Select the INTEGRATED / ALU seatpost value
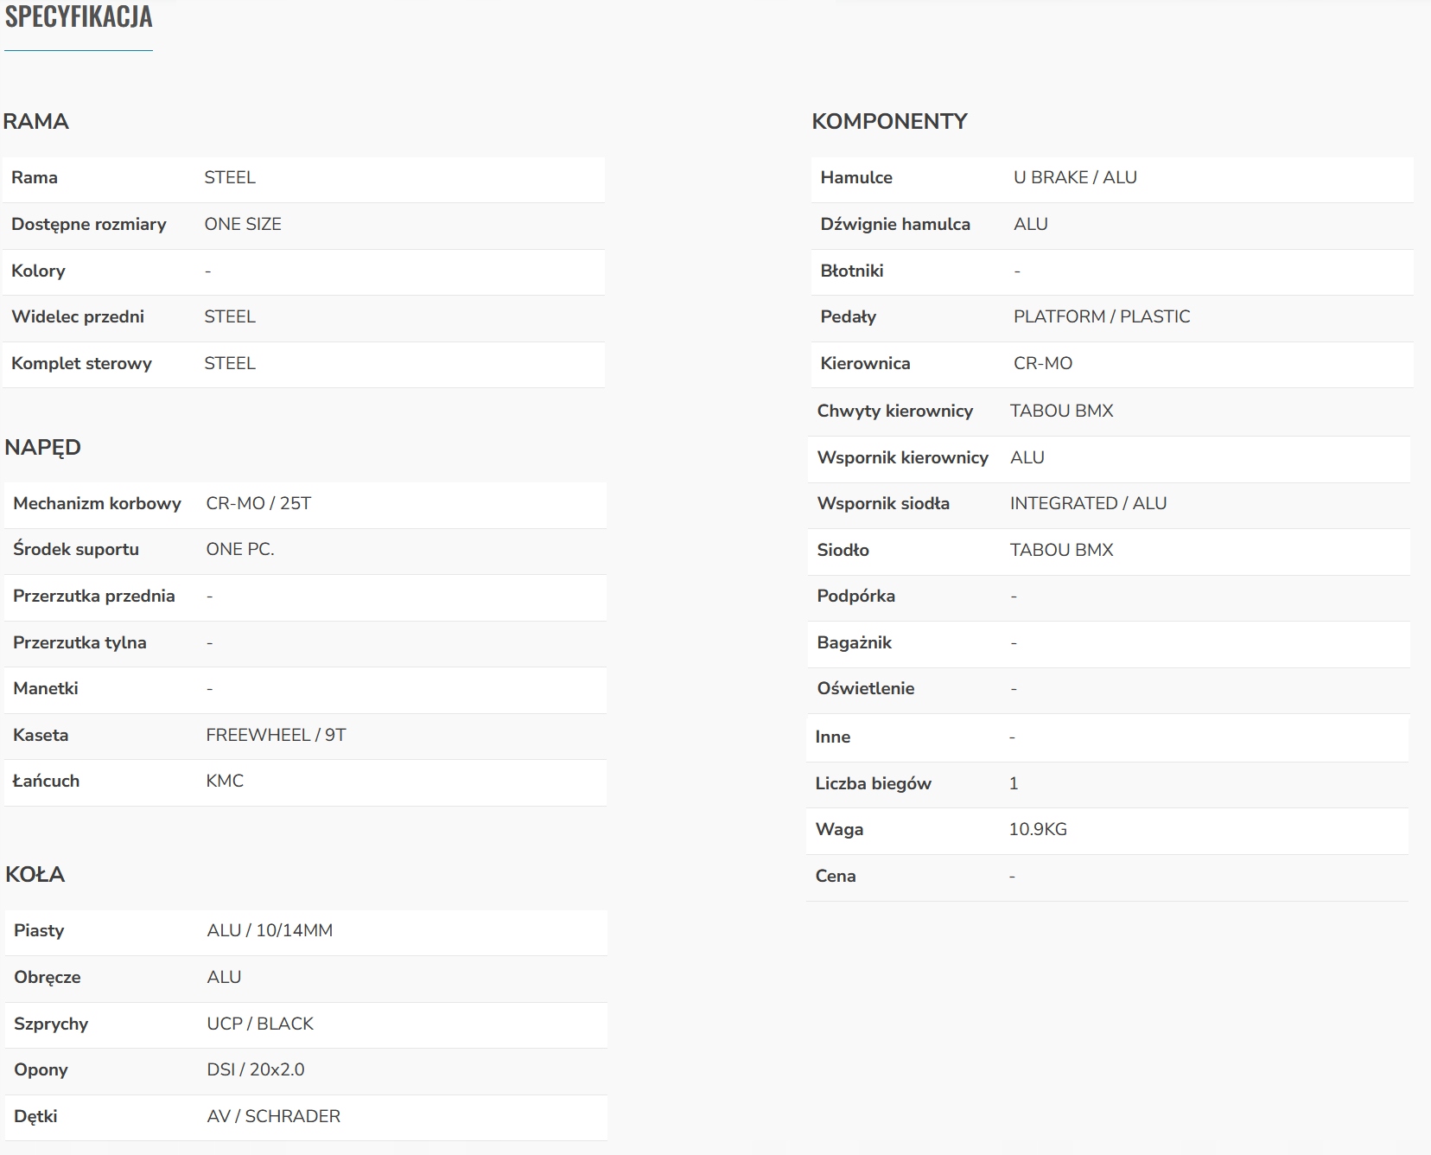 (x=1088, y=503)
